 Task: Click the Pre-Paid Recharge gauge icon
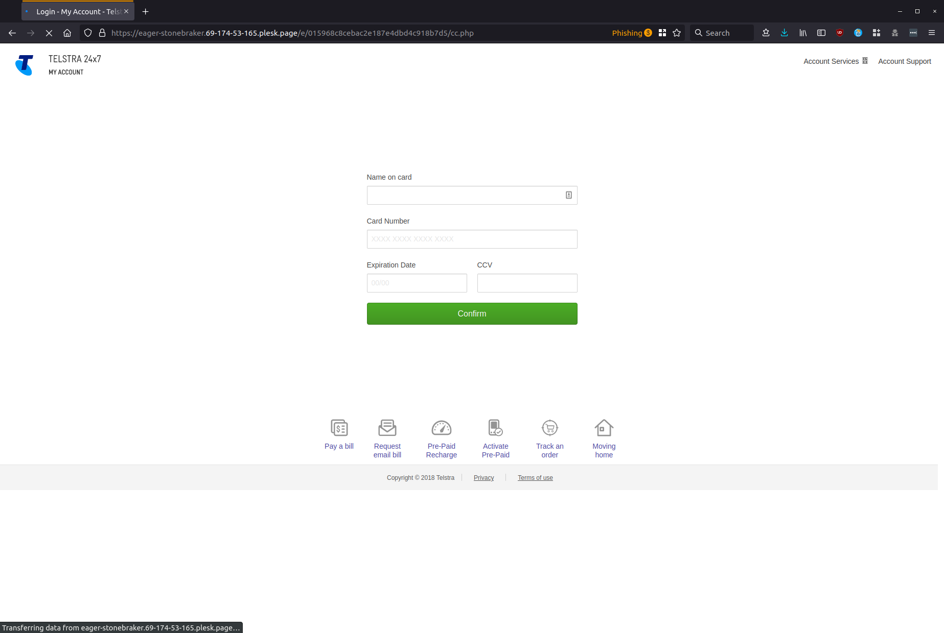[x=442, y=428]
